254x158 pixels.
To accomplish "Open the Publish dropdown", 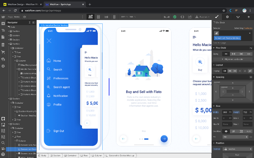I will (202, 17).
